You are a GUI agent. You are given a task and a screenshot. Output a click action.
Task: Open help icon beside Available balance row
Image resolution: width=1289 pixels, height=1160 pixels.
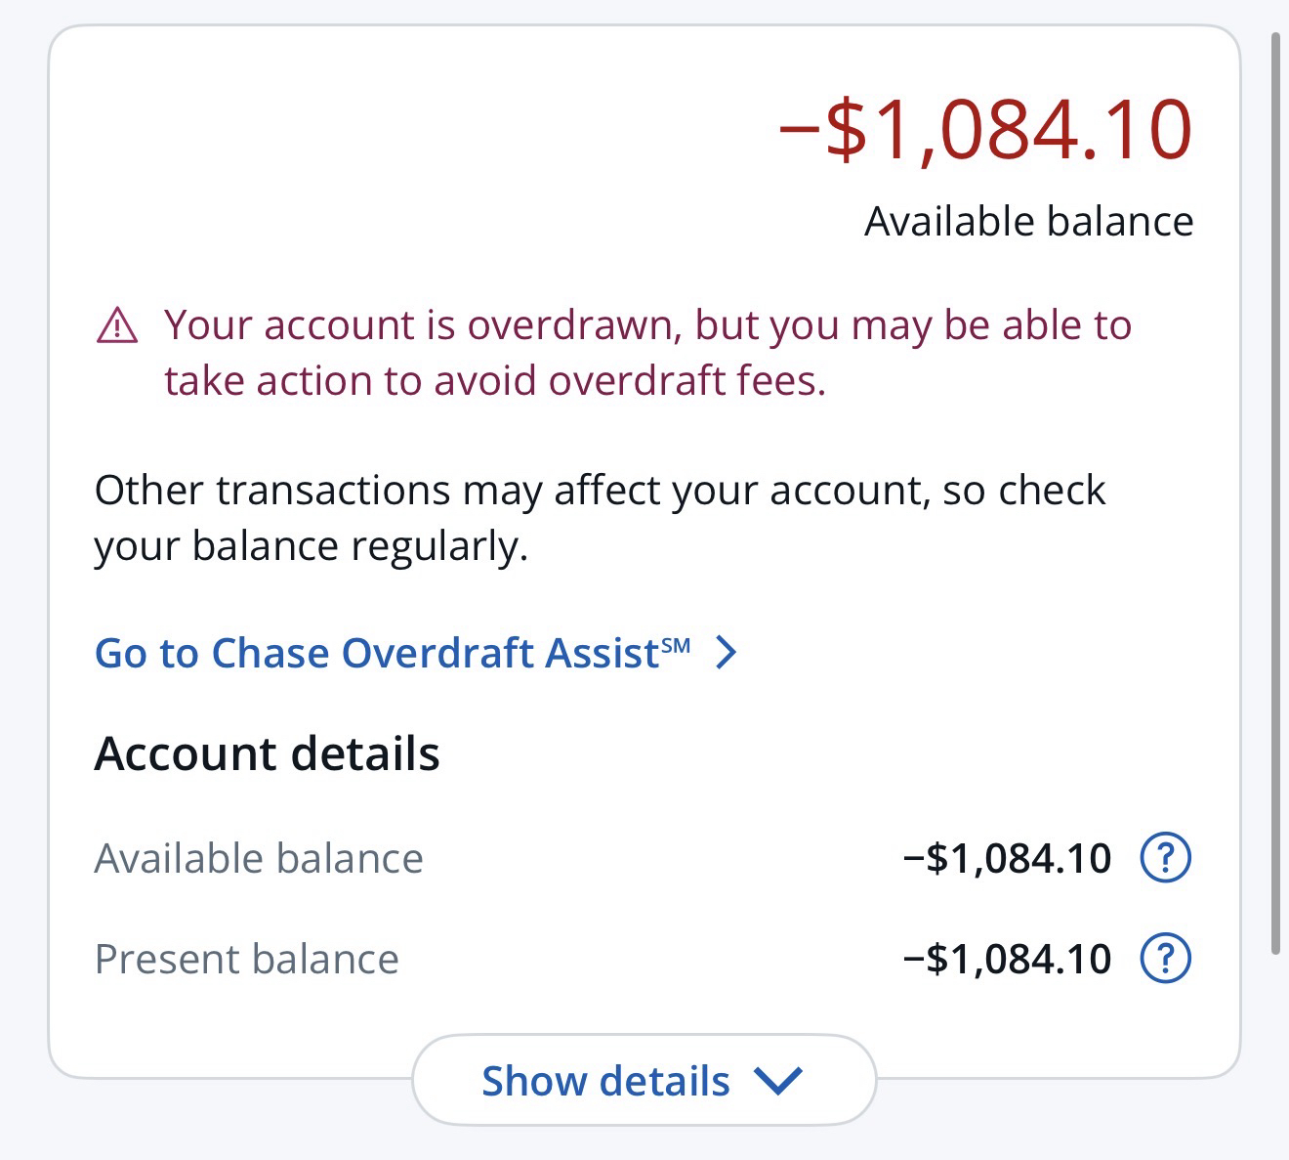click(x=1165, y=859)
